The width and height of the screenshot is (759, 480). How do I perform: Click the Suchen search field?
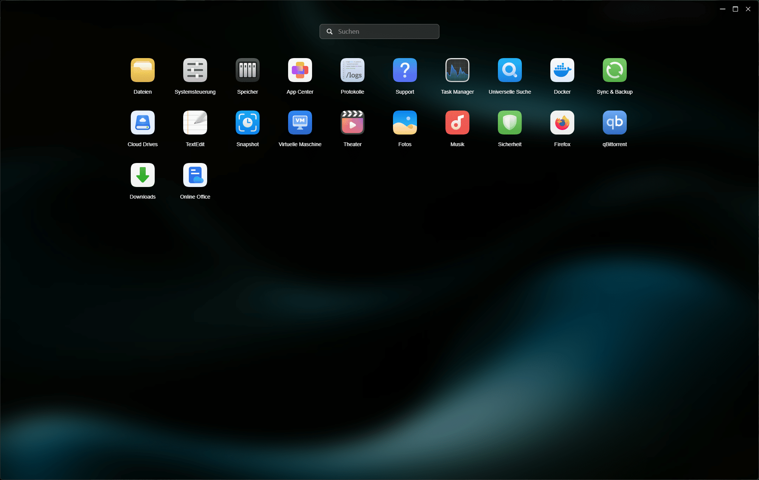386,31
